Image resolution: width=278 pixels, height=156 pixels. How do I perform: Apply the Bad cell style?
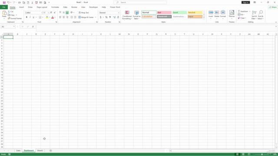(164, 13)
